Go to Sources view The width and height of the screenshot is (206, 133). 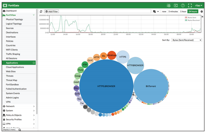(x=10, y=28)
